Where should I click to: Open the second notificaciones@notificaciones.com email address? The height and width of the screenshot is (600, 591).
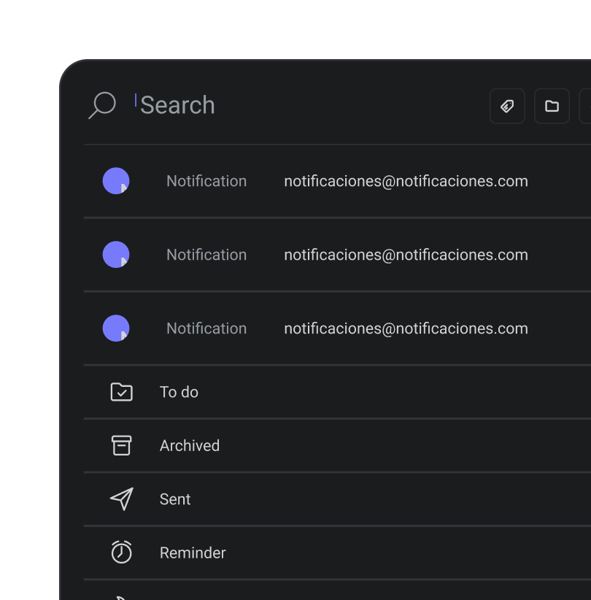point(406,255)
